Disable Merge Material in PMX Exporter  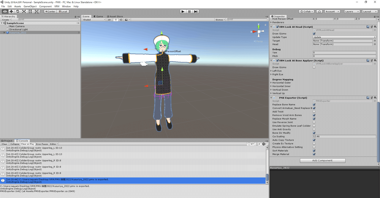[x=314, y=154]
